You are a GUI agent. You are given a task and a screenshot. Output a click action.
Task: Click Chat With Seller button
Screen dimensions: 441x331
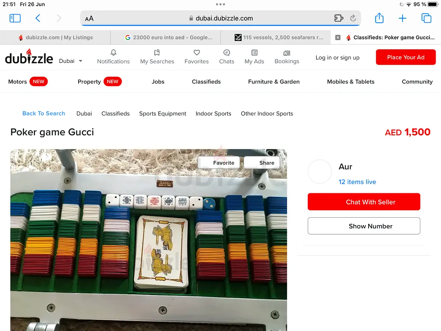coord(364,201)
